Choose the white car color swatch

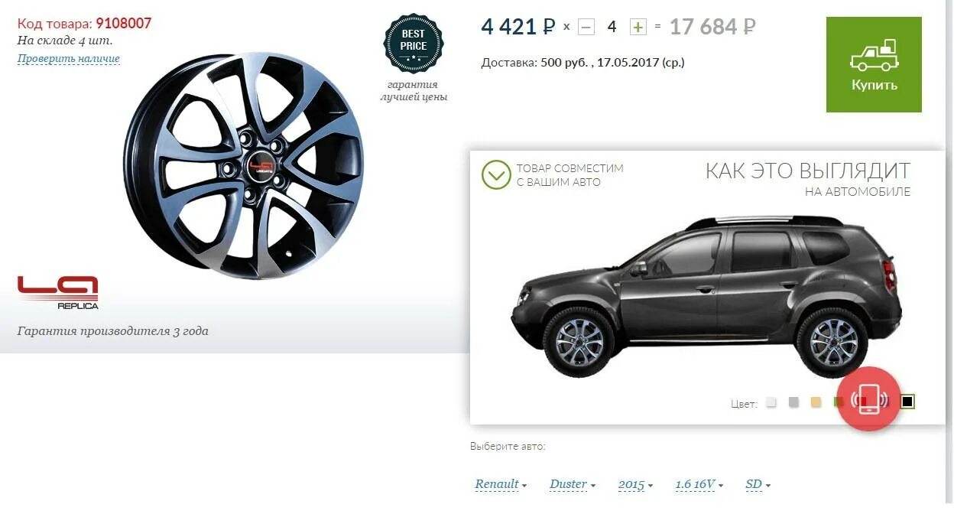pos(771,402)
